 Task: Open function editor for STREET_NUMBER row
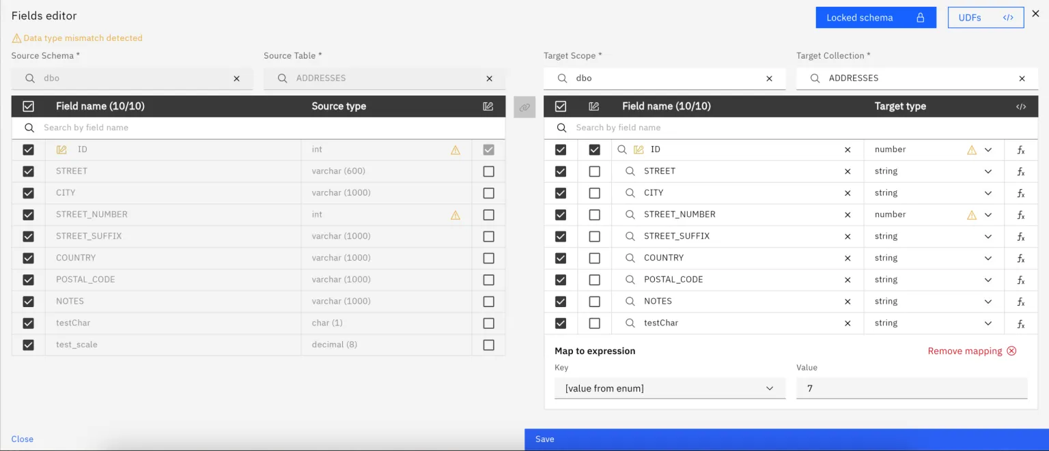pyautogui.click(x=1021, y=215)
